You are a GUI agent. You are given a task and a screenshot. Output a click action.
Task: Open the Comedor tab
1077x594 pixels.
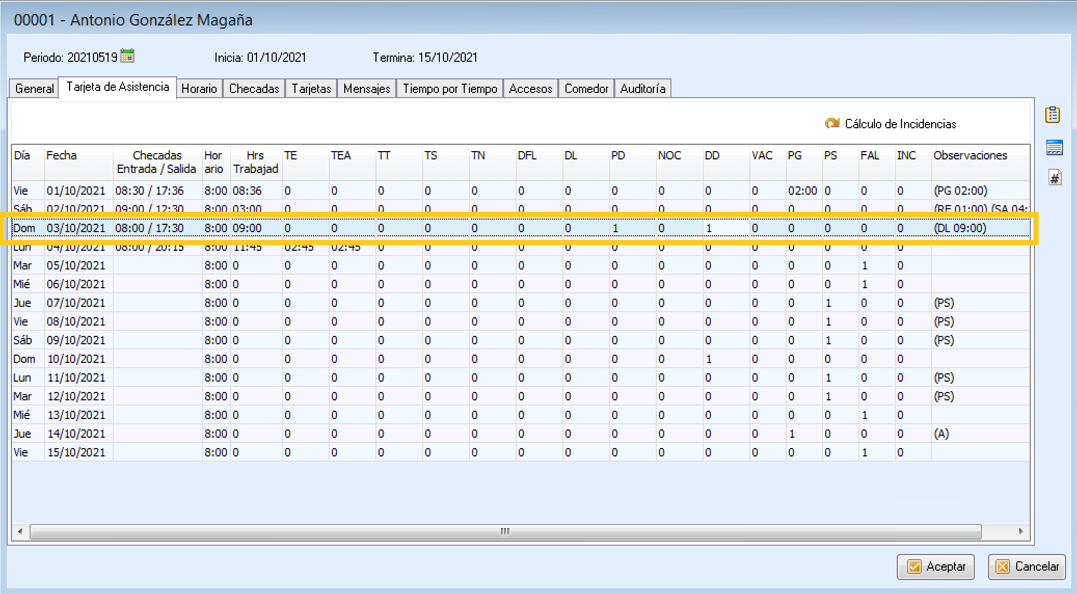586,89
